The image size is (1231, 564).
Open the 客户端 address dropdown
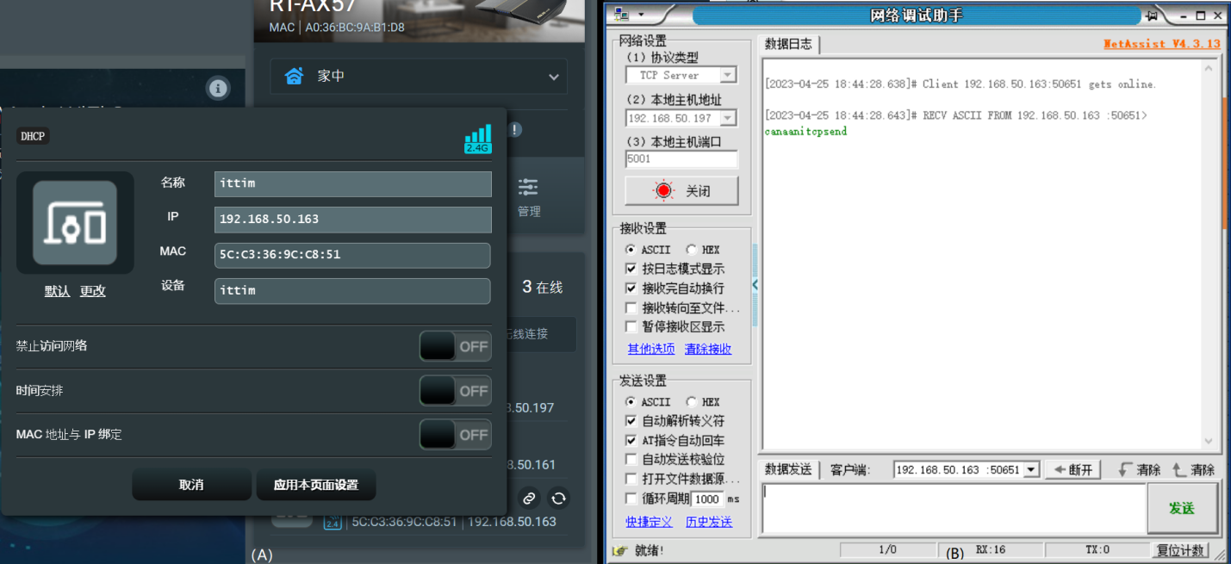coord(1031,470)
